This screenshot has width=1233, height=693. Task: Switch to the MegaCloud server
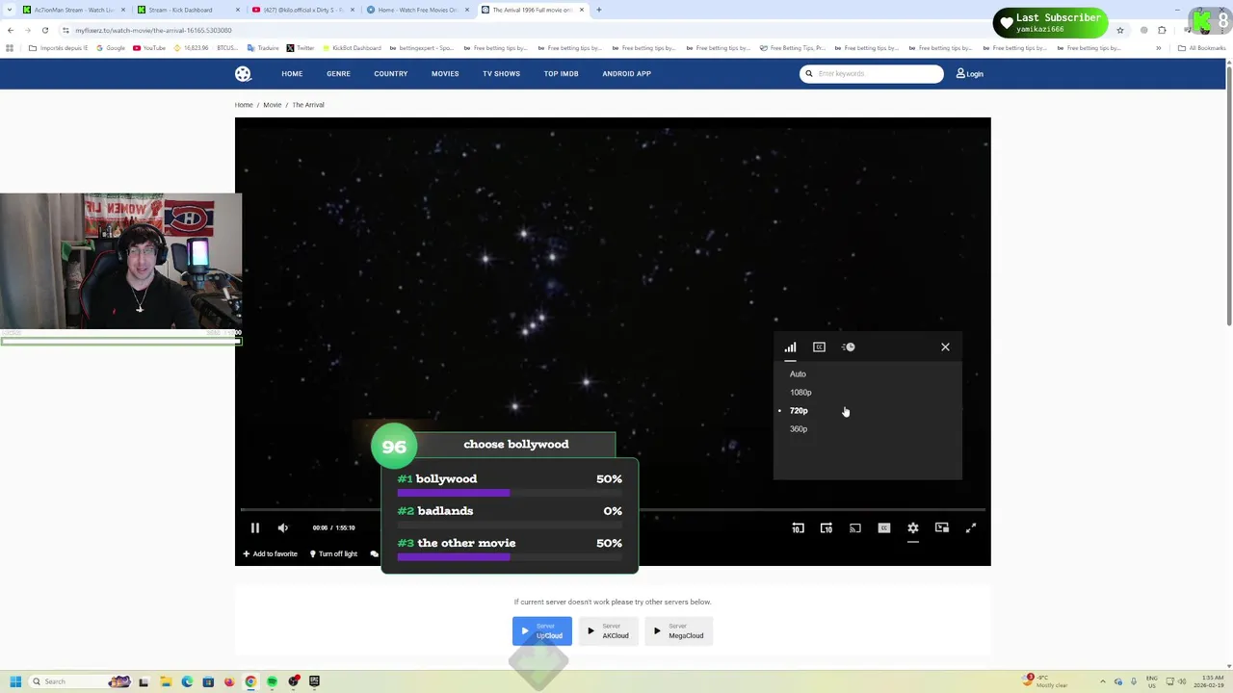[679, 631]
